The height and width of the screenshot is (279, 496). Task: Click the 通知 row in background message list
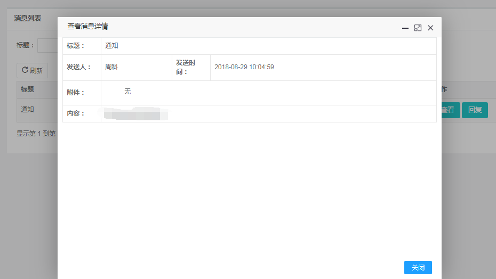coord(37,110)
